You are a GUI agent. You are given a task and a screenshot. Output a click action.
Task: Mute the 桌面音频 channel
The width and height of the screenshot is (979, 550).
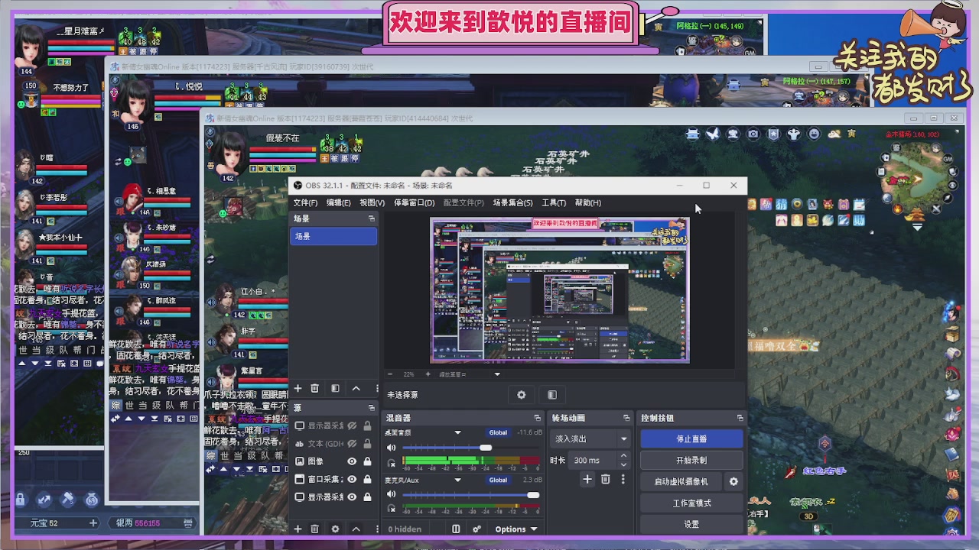click(392, 448)
